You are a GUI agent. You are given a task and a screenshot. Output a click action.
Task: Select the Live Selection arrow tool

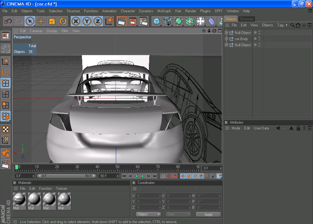(x=30, y=21)
